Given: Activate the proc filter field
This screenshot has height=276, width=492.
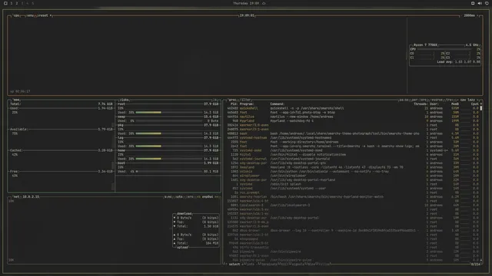Looking at the screenshot, I should pos(245,100).
